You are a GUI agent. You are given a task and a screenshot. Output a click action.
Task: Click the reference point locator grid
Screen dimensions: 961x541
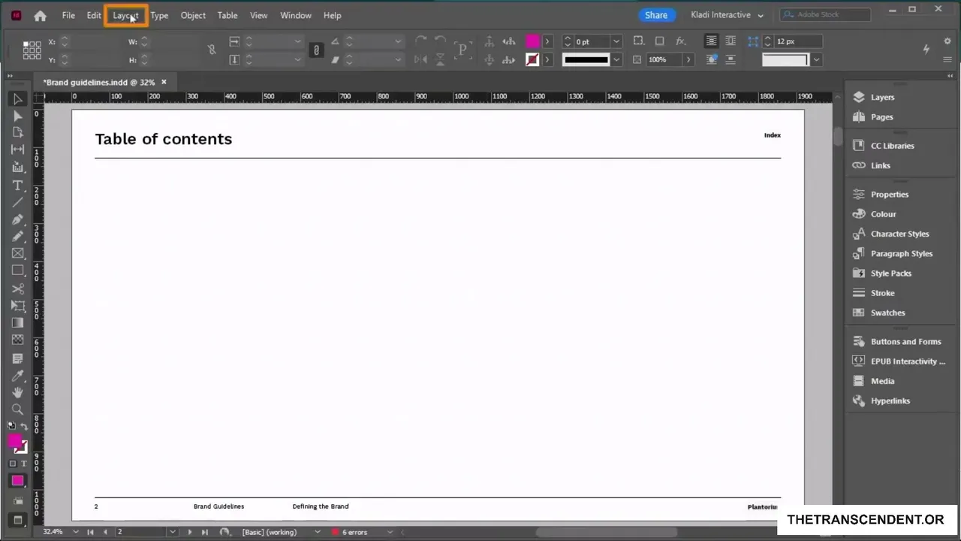[32, 50]
